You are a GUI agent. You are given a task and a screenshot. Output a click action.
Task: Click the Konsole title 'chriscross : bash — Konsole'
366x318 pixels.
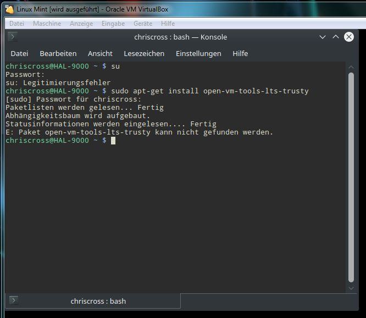click(180, 37)
